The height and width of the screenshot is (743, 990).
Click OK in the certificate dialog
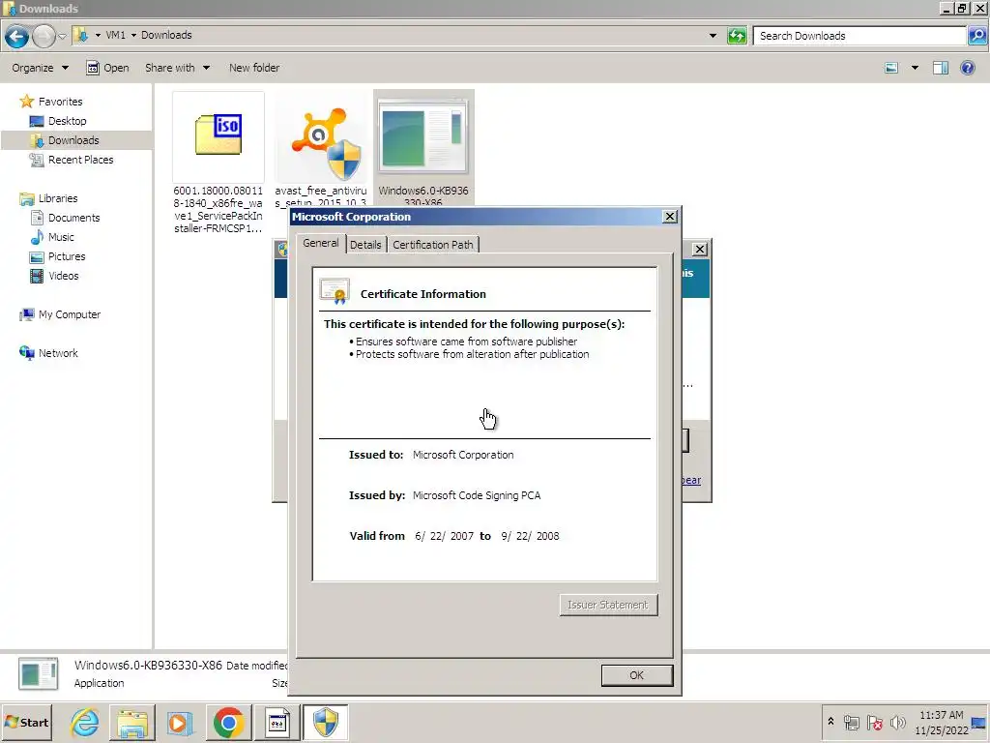(x=636, y=674)
